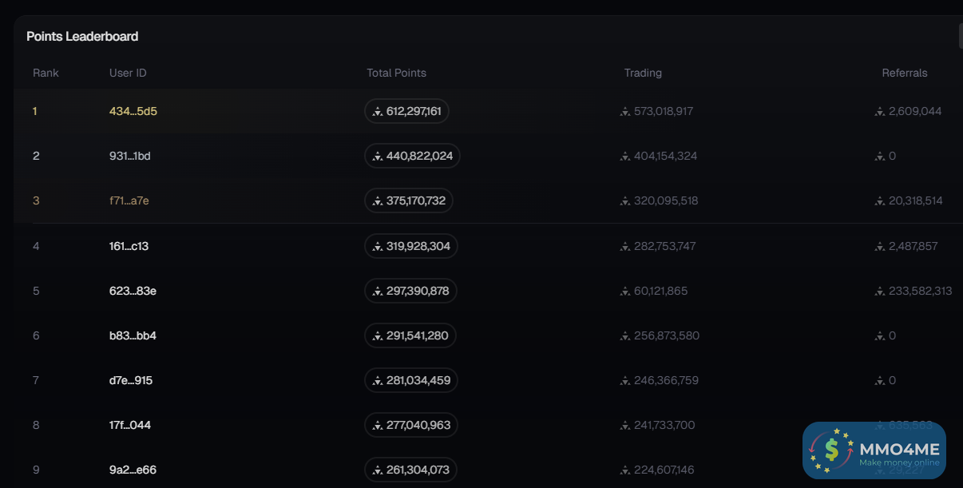963x488 pixels.
Task: Click the trading points icon beside 573,018,917
Action: (x=625, y=112)
